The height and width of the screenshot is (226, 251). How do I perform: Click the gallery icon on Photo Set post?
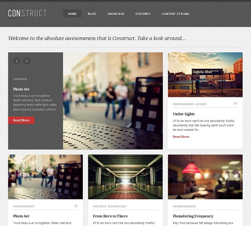pyautogui.click(x=76, y=206)
